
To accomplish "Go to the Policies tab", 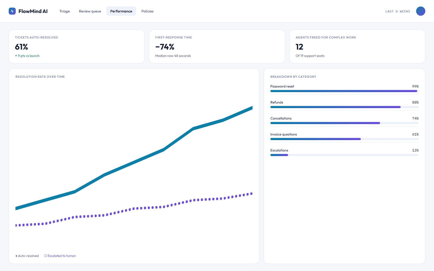I will [x=147, y=11].
